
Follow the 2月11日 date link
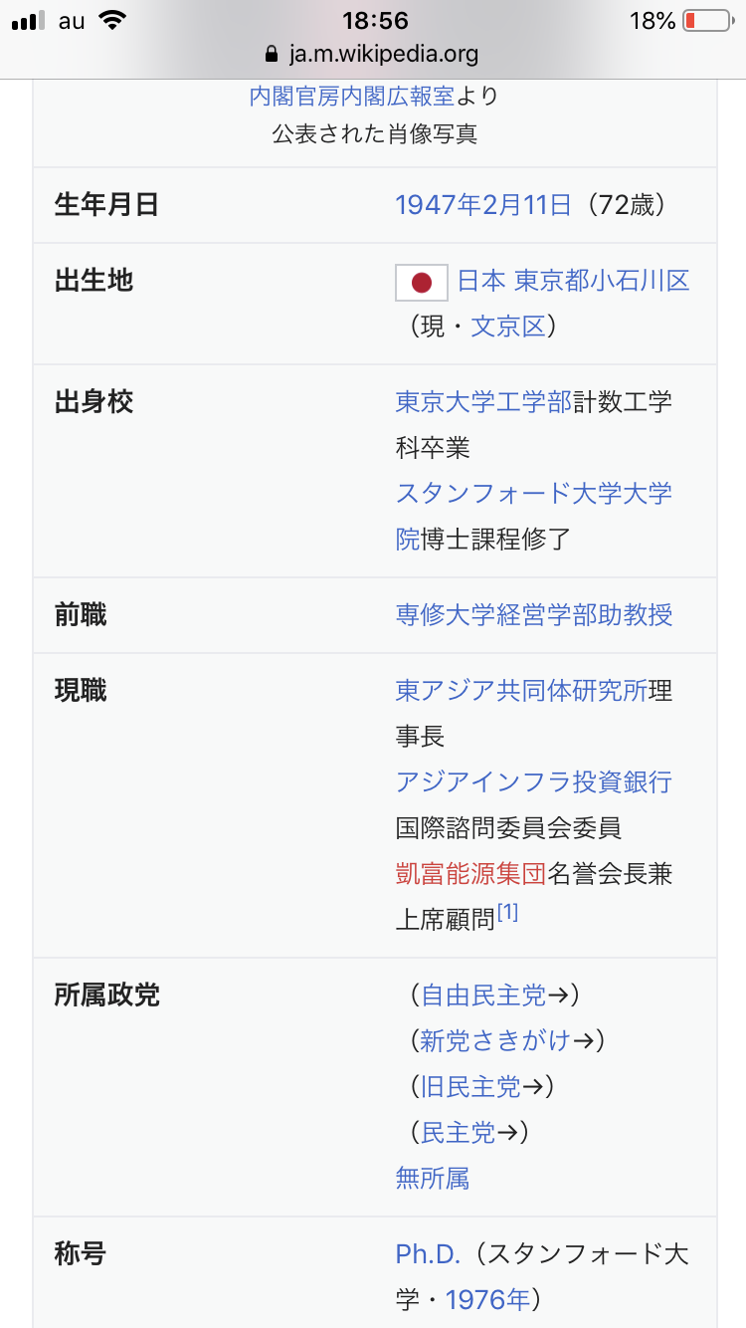tap(527, 205)
